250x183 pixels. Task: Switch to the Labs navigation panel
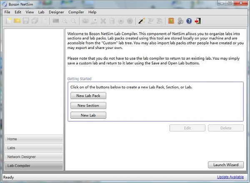[34, 148]
